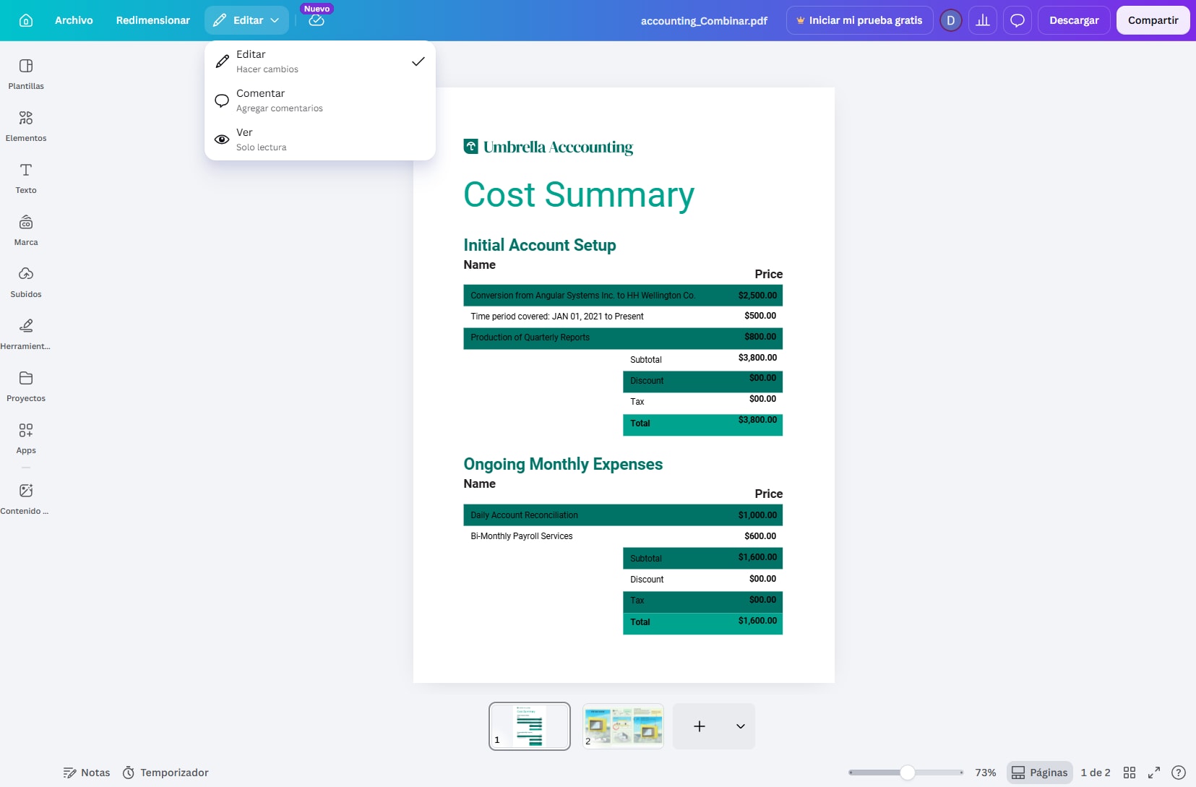Viewport: 1196px width, 787px height.
Task: Select Initial Account Setup heading
Action: 540,245
